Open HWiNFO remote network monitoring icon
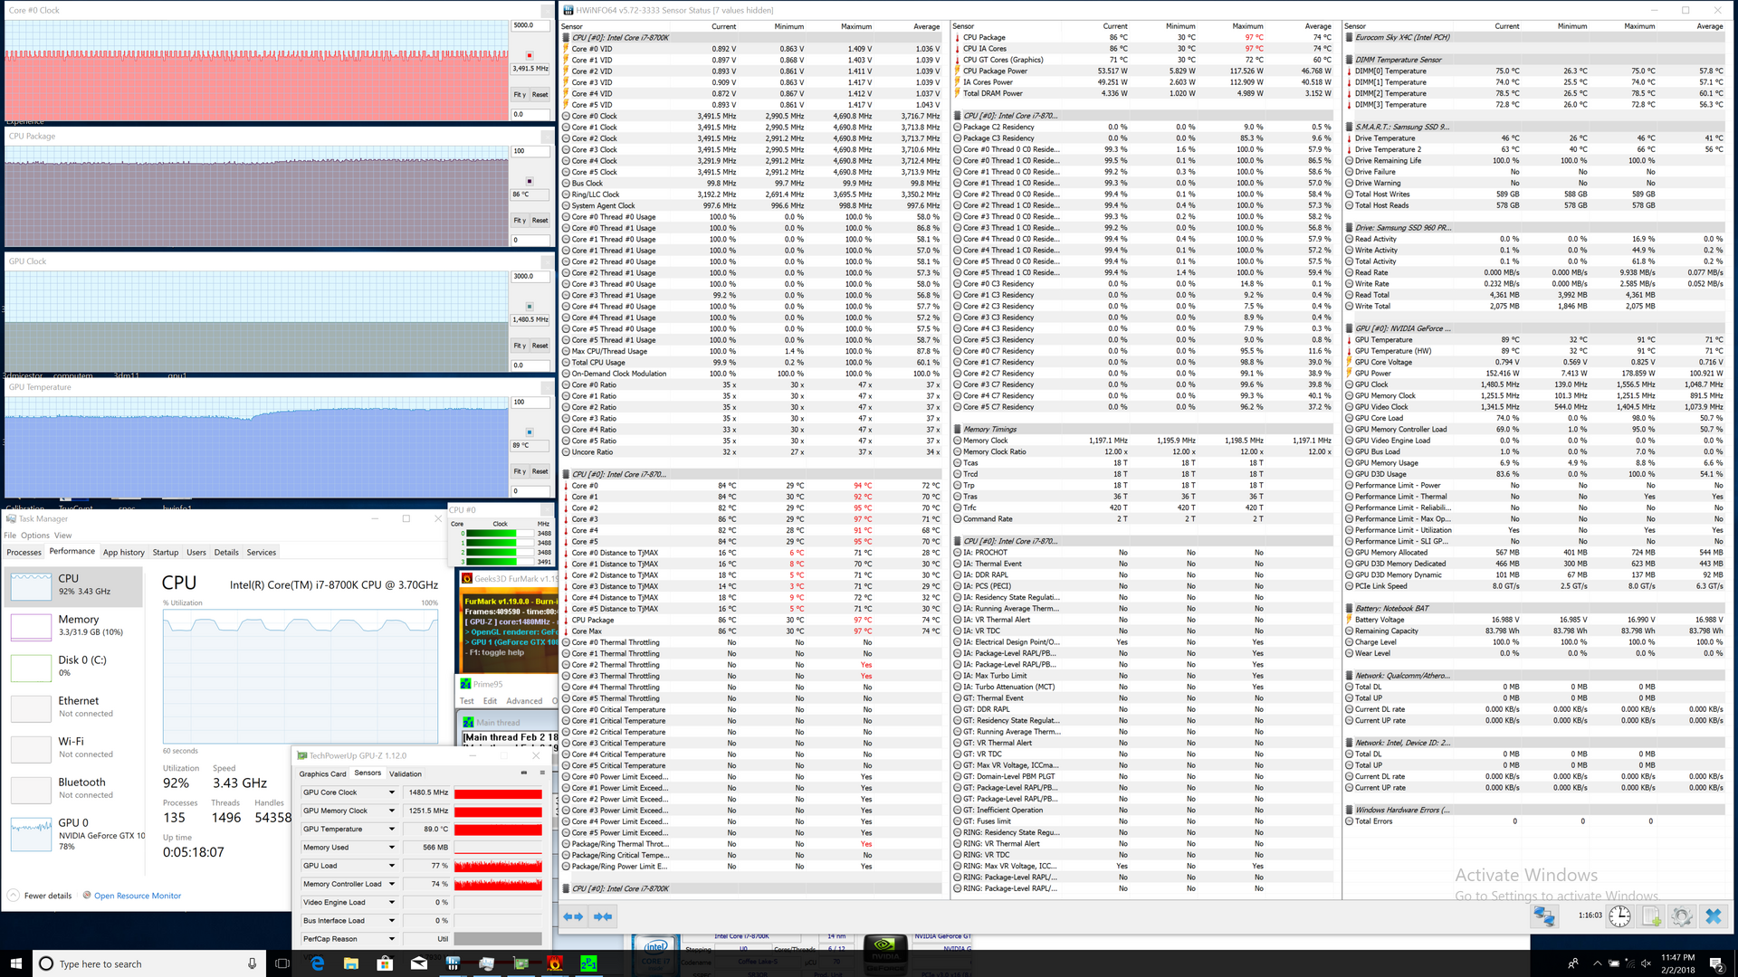Viewport: 1738px width, 977px height. coord(1543,915)
